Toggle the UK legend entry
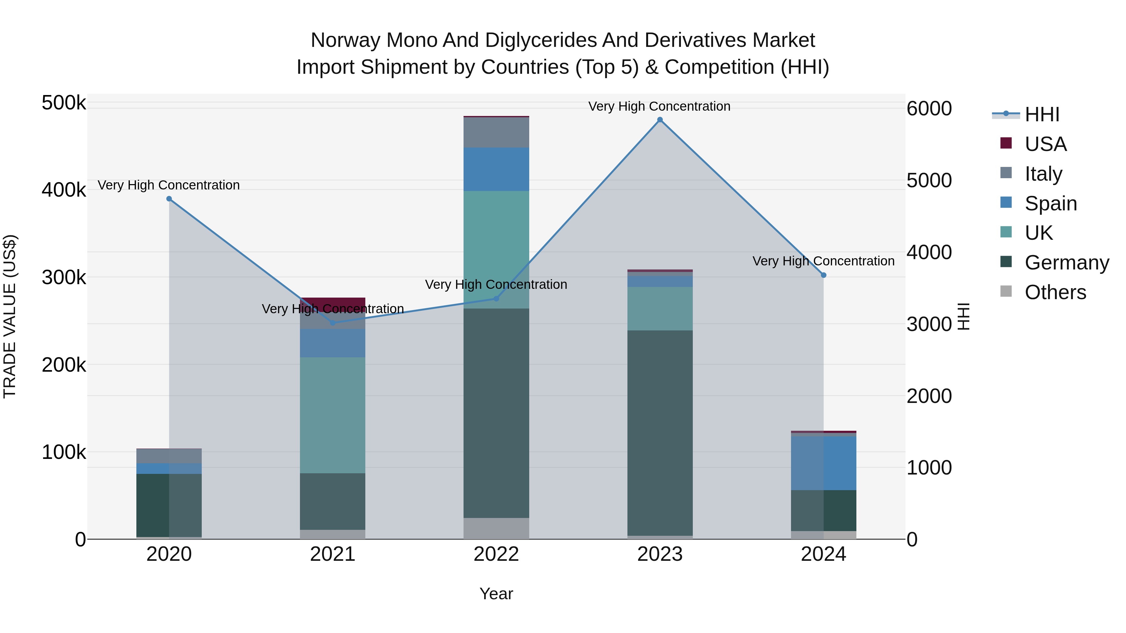 click(1026, 233)
